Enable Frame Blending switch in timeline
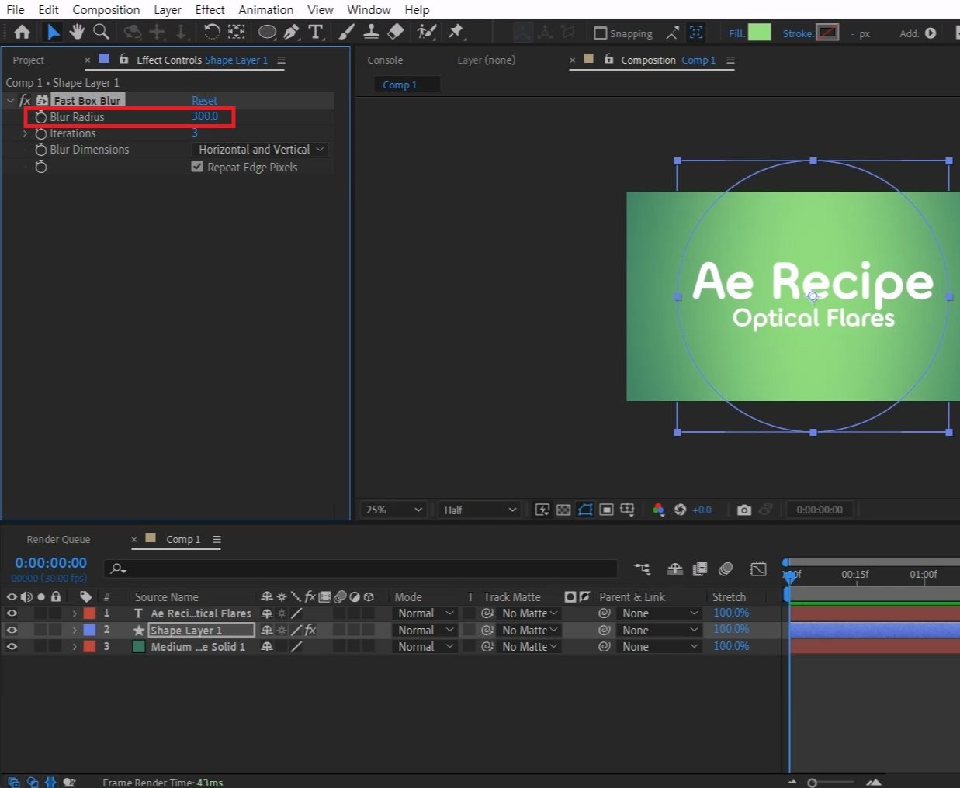This screenshot has height=788, width=960. pos(700,569)
